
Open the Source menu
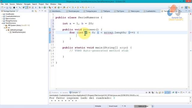pyautogui.click(x=12, y=4)
